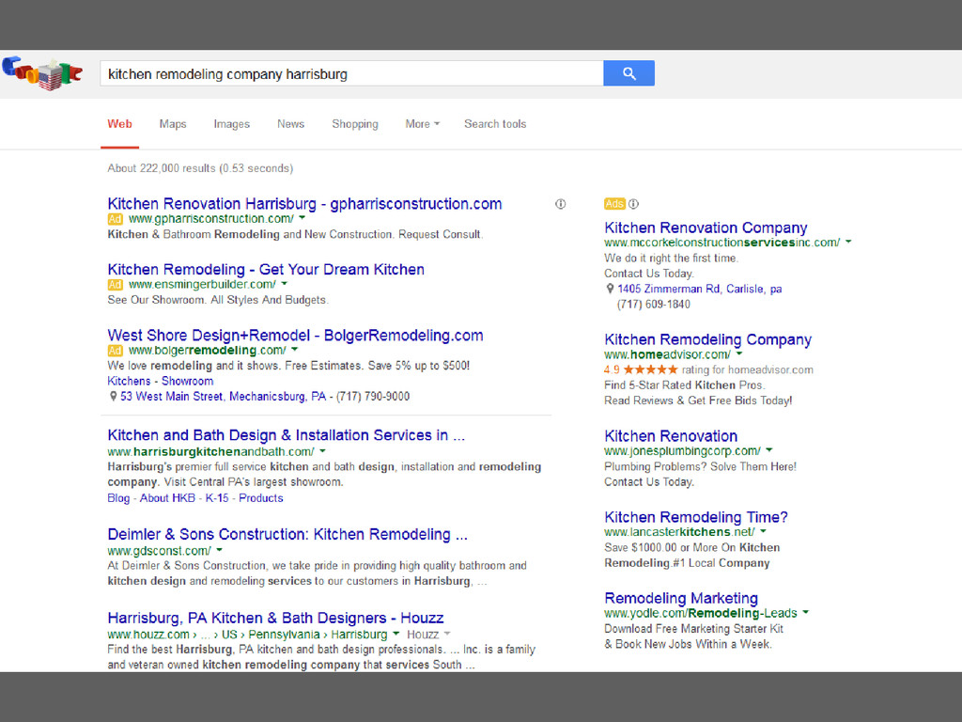Open 1405 Zimmerman Rd, Carlisle address link

coord(699,289)
